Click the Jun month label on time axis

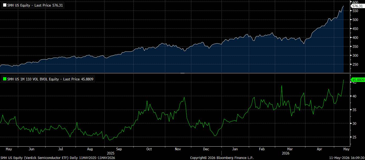[x=31, y=149]
